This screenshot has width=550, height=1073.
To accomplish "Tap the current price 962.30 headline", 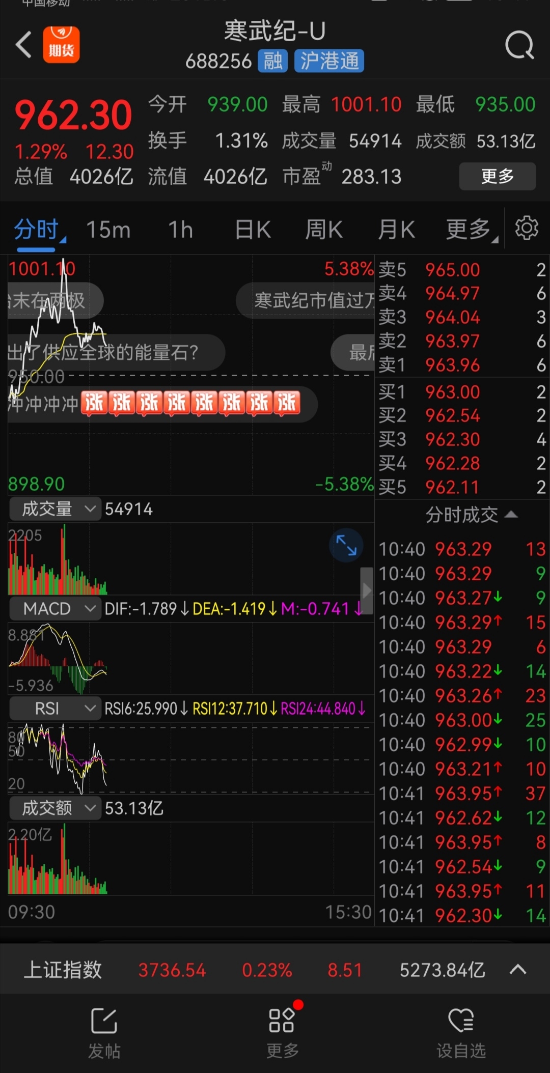I will pos(74,115).
